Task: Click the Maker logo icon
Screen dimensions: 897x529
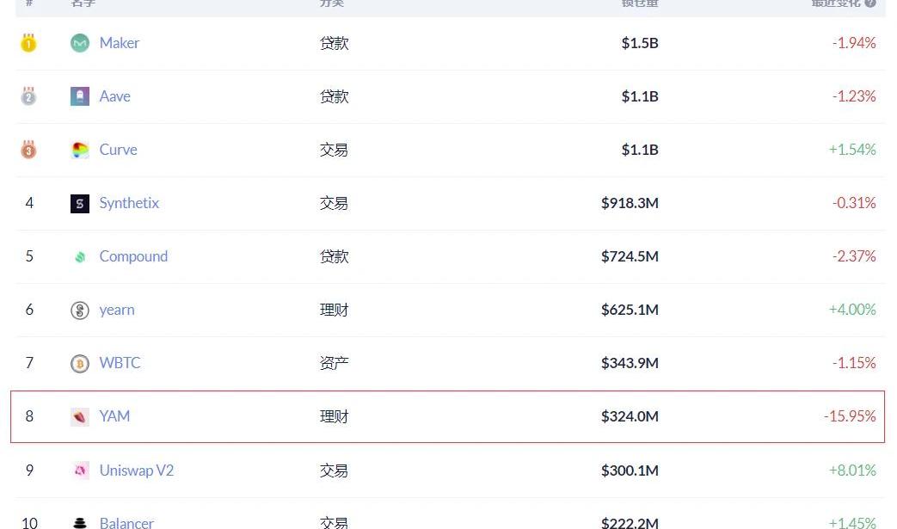Action: [79, 43]
